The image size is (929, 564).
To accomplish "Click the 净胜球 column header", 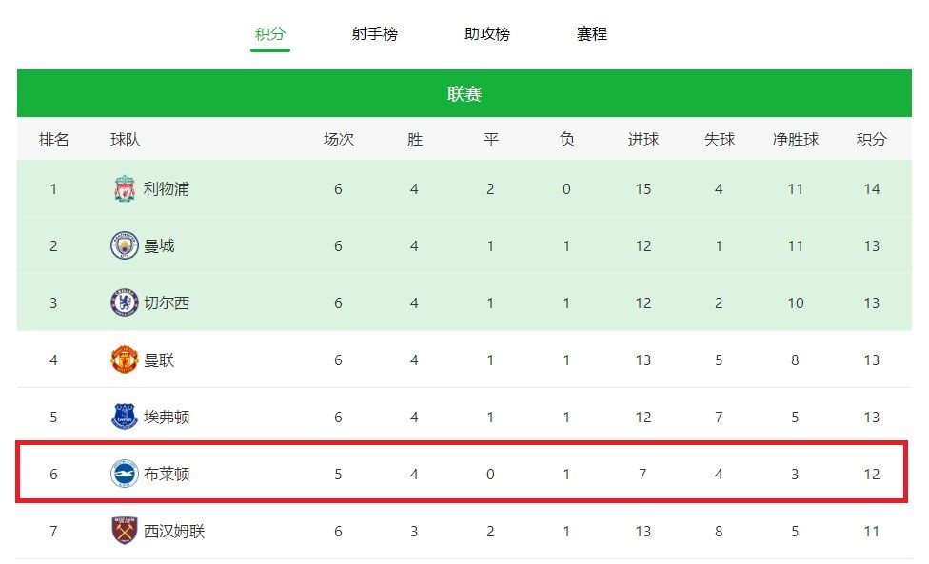I will tap(795, 140).
